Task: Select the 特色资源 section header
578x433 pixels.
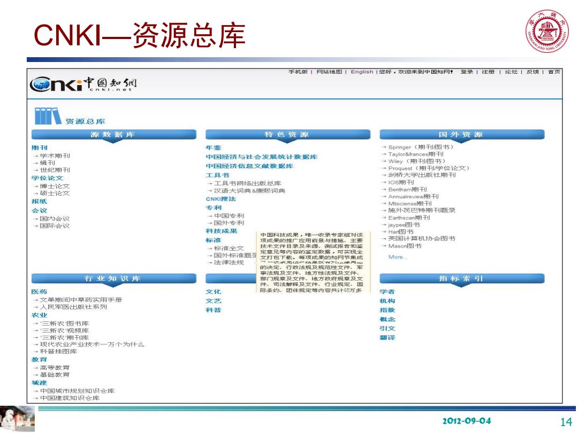Action: 287,135
